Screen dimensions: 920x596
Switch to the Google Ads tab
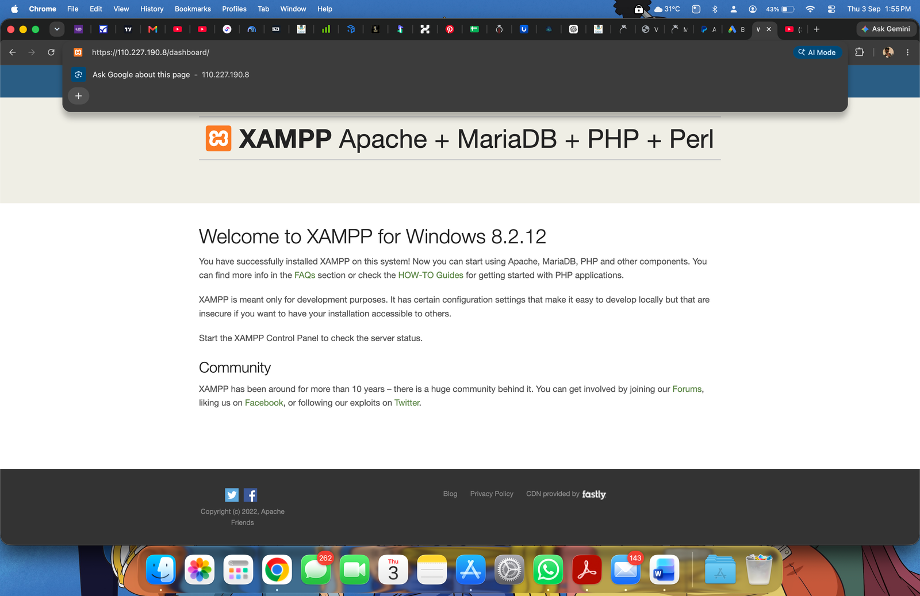tap(732, 29)
